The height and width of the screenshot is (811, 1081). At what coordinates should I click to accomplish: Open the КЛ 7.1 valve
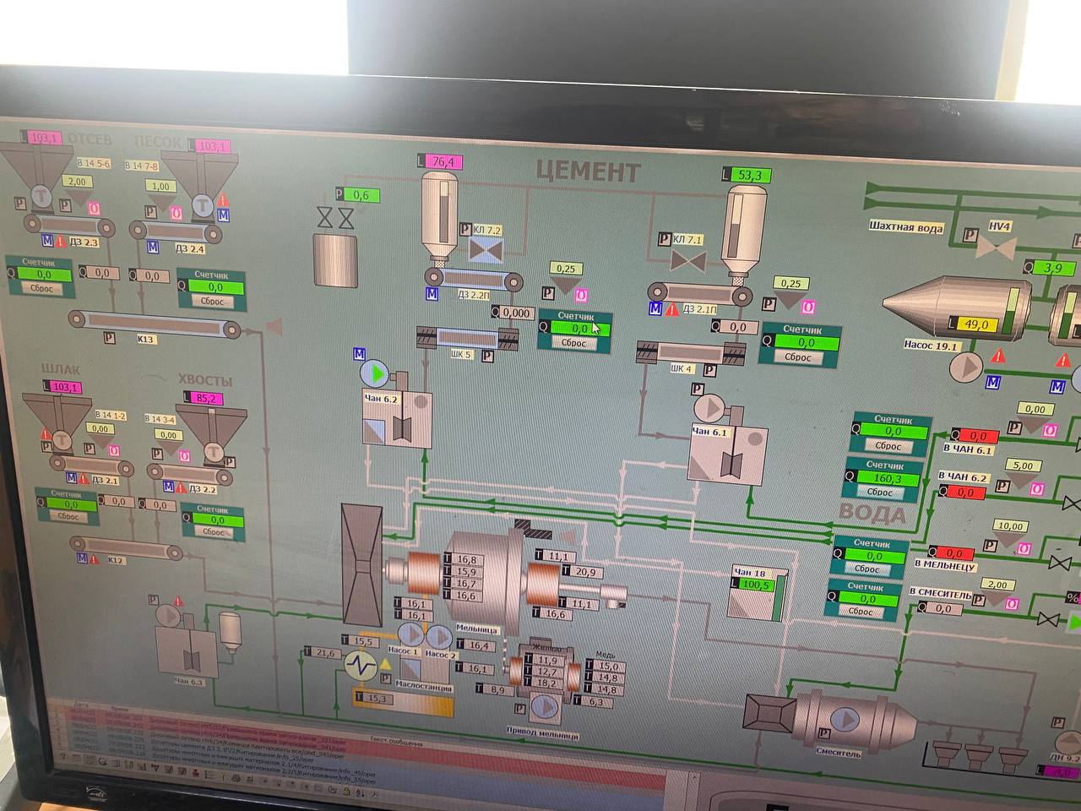coord(688,261)
